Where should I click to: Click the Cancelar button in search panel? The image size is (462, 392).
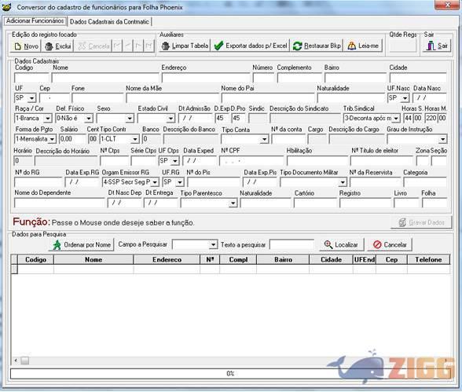point(390,245)
